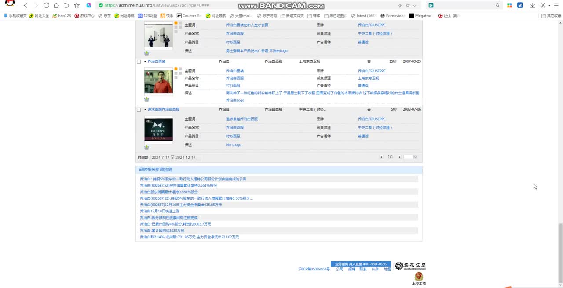Viewport: 563px width, 288px height.
Task: Open the blue translate extension icon
Action: tap(520, 5)
